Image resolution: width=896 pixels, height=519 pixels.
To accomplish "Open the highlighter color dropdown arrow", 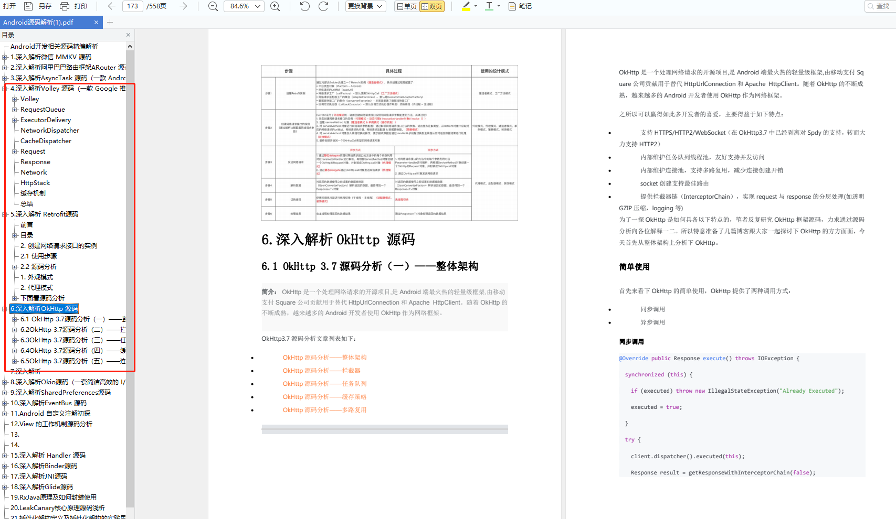I will tap(476, 6).
